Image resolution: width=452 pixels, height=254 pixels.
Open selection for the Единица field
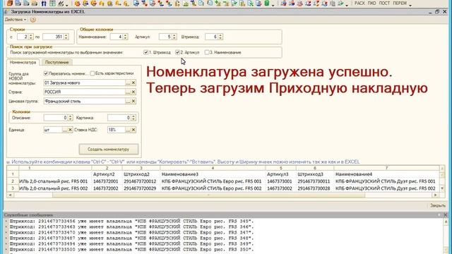pyautogui.click(x=65, y=130)
